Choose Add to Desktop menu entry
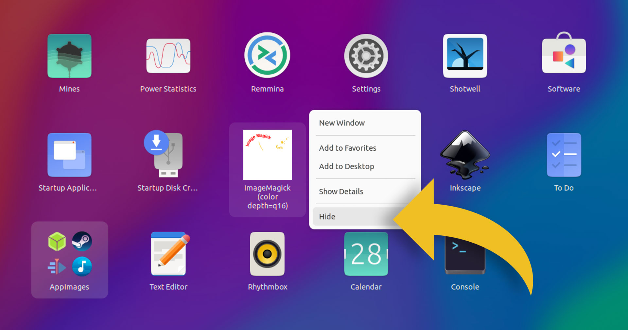This screenshot has height=330, width=628. pos(365,166)
